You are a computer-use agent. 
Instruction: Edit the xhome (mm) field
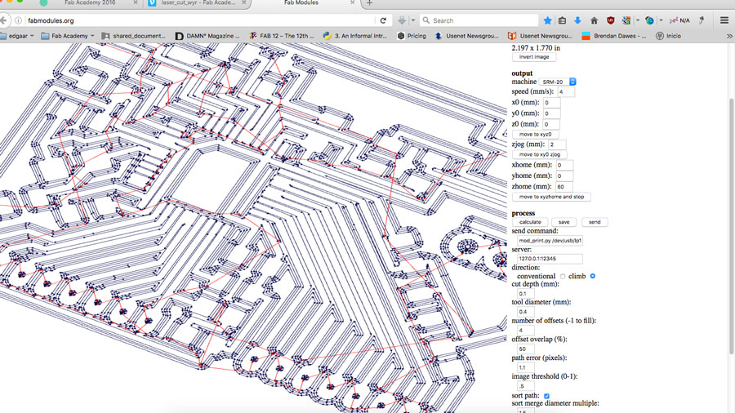(x=564, y=165)
